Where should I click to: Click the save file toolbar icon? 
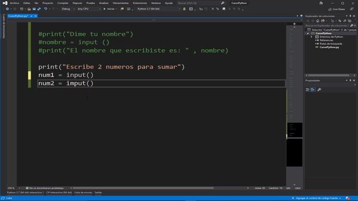pyautogui.click(x=34, y=9)
